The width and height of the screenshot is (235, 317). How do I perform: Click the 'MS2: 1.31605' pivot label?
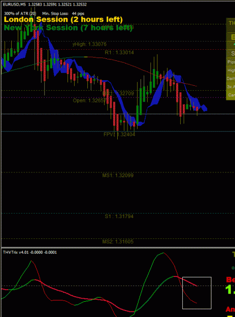tap(118, 241)
